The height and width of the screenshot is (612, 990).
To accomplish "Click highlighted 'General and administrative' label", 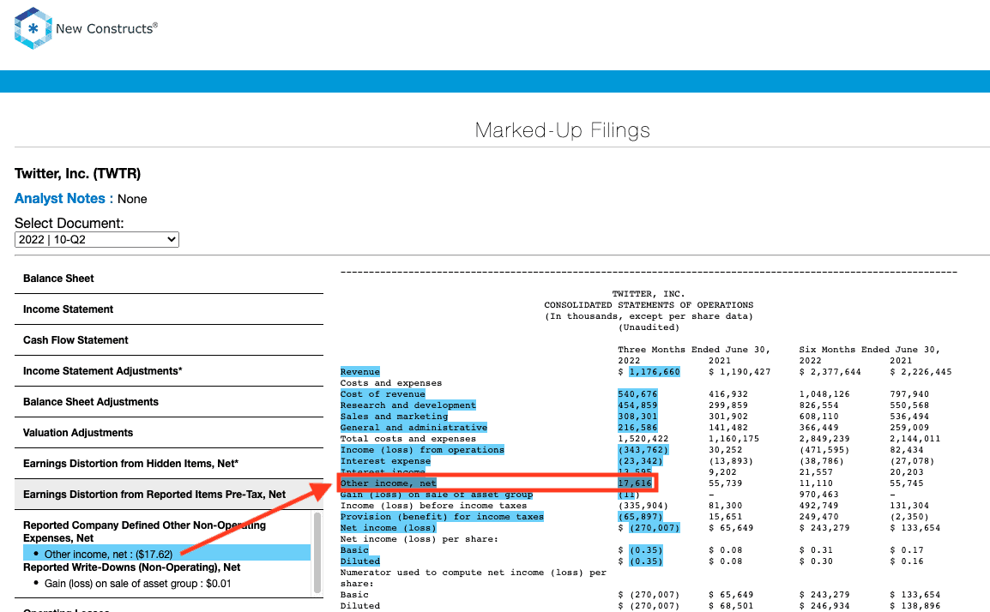I will [x=414, y=428].
